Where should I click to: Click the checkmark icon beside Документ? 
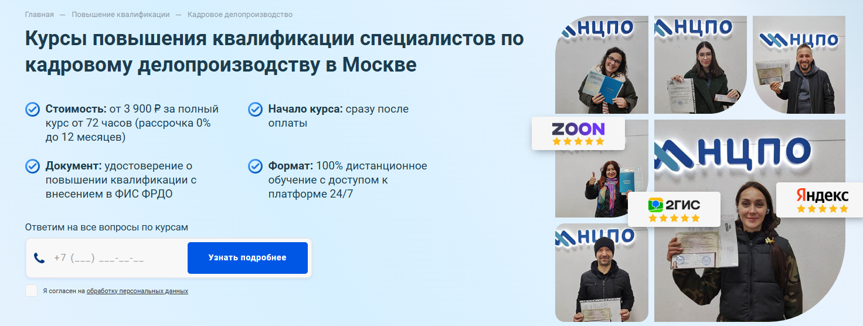click(x=32, y=167)
